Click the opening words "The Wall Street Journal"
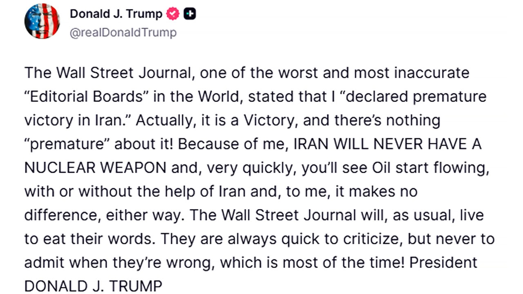Screen dimensions: 523x294 (x=108, y=73)
